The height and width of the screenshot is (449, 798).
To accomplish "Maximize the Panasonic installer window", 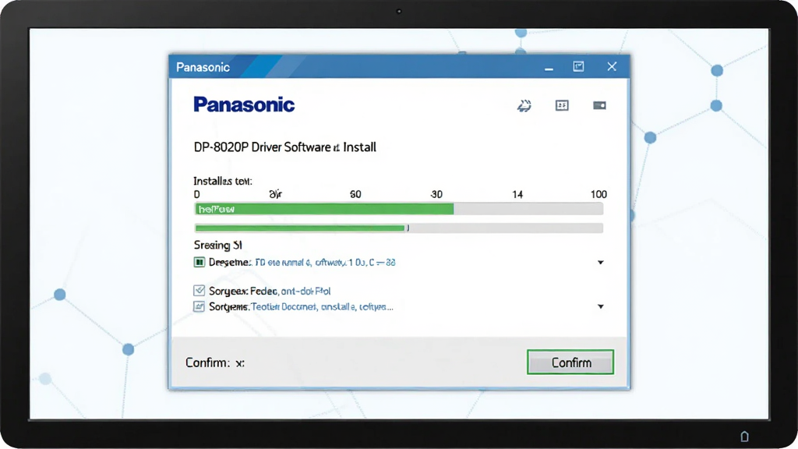I will [x=579, y=67].
